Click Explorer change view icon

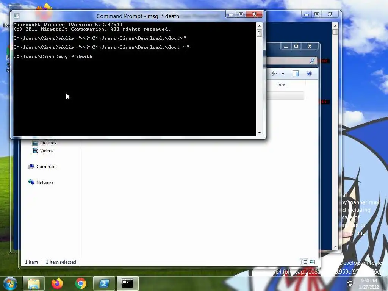274,74
